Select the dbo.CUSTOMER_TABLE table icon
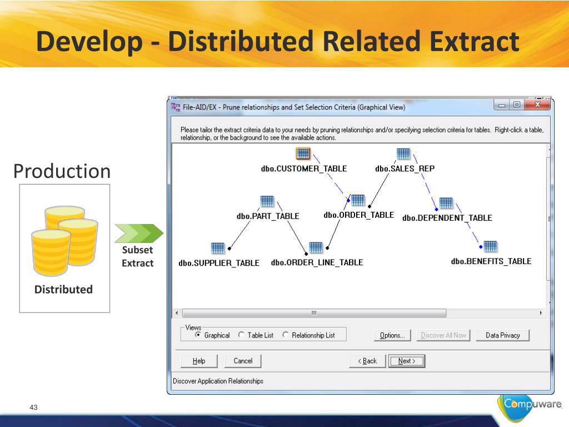Screen dimensions: 569x427 point(303,154)
